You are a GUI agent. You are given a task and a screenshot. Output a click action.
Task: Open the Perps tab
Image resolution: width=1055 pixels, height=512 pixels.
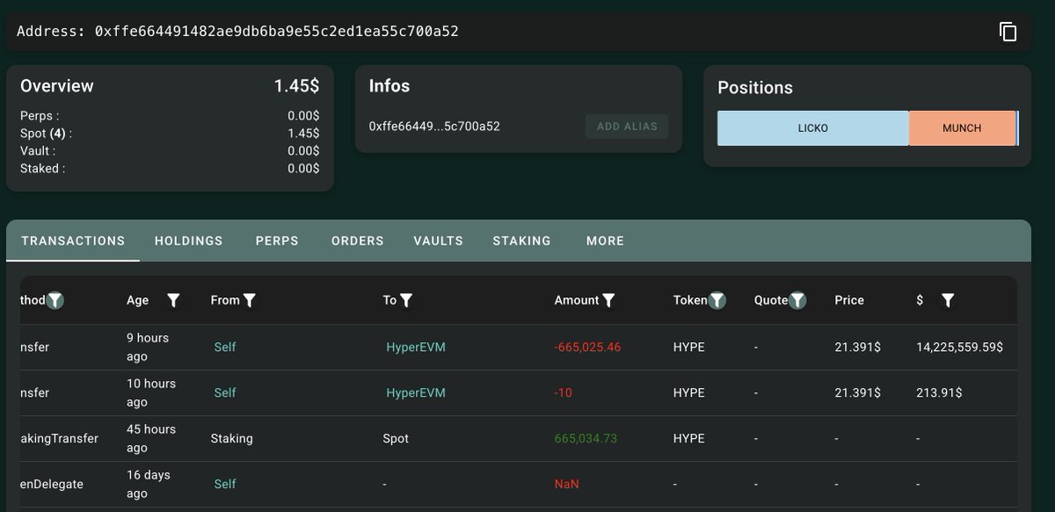click(277, 241)
